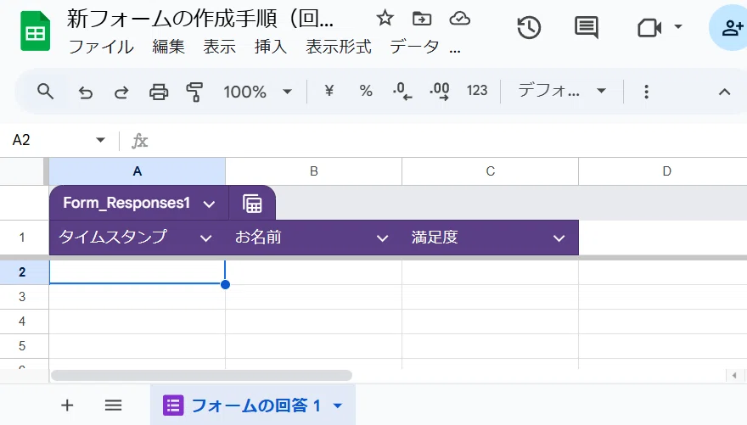Click the move to folder icon

422,19
